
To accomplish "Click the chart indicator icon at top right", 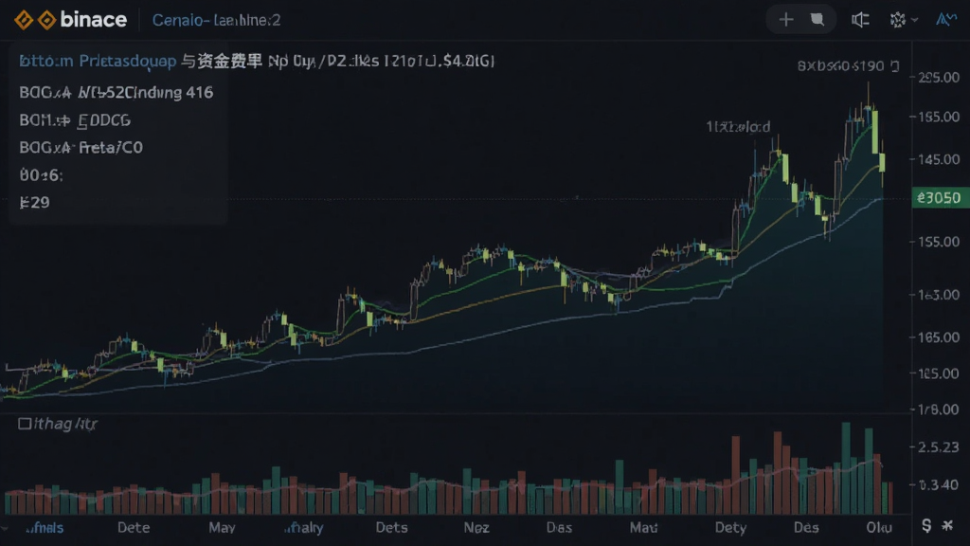I will [946, 20].
